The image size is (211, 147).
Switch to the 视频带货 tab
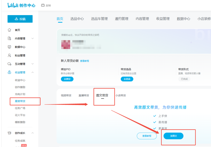[x=66, y=96]
